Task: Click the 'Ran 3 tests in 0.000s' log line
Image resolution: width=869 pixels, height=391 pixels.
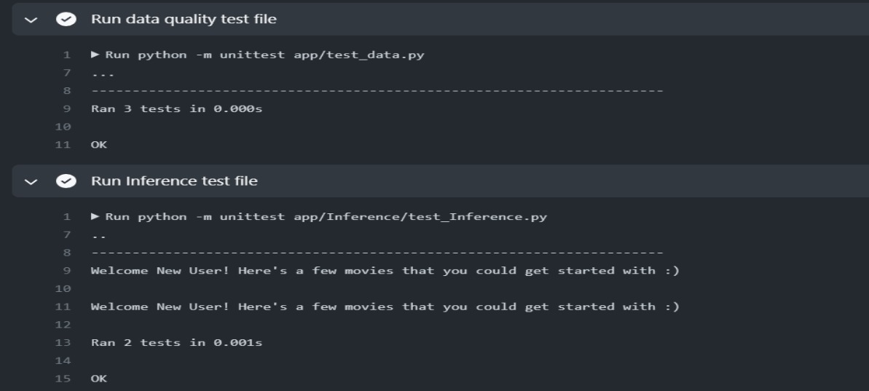Action: (x=176, y=108)
